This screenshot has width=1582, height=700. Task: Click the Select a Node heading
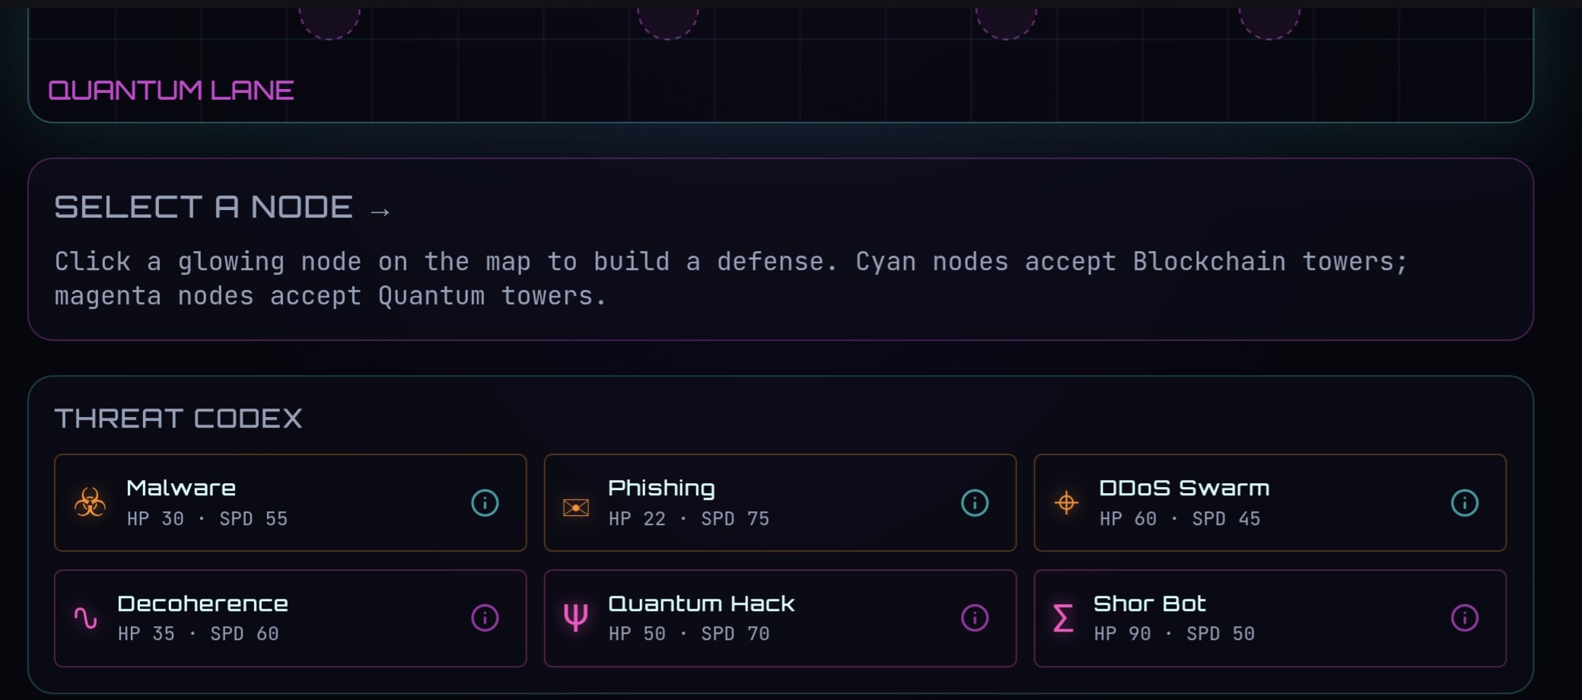click(x=204, y=207)
